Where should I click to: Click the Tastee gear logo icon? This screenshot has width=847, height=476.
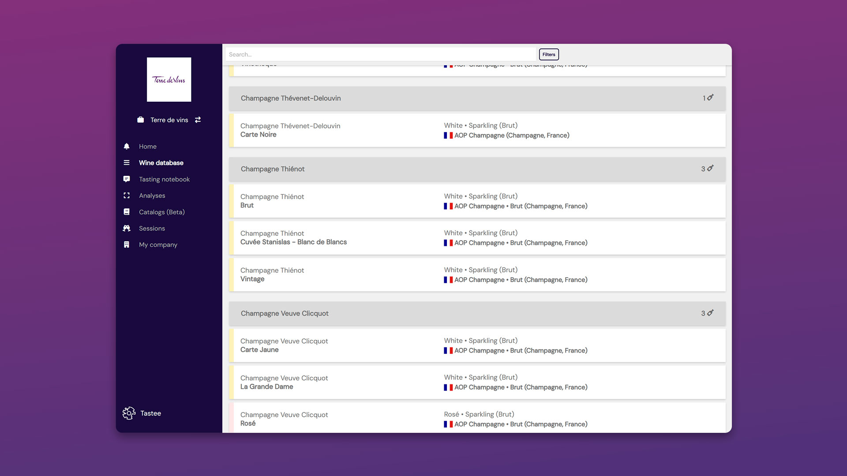point(129,413)
